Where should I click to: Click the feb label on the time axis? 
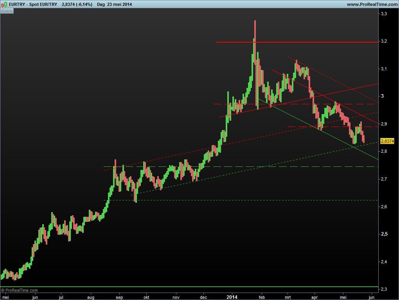(262, 297)
